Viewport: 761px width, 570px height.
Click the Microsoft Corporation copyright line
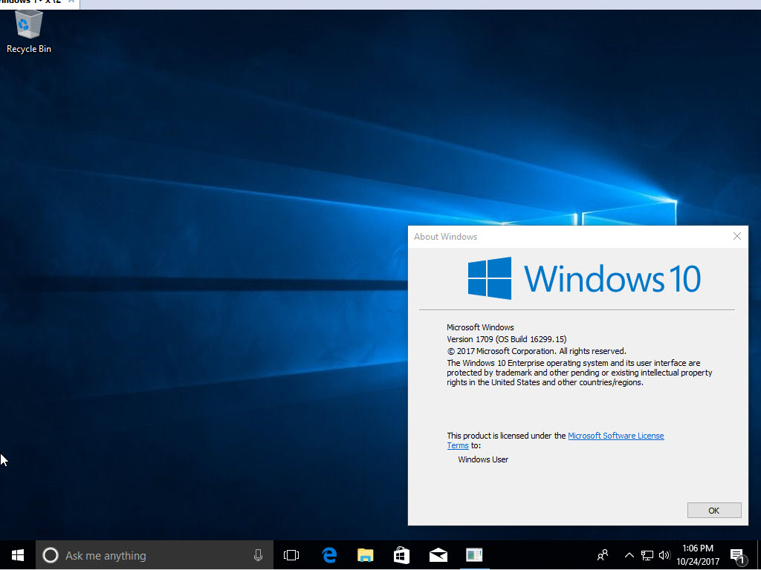click(537, 351)
